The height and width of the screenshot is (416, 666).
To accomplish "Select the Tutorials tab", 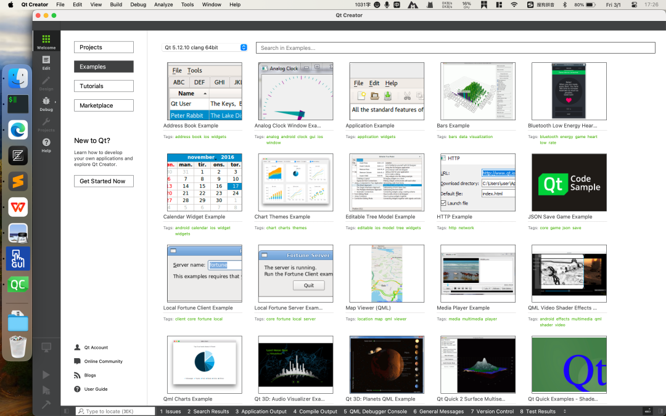I will [x=104, y=86].
